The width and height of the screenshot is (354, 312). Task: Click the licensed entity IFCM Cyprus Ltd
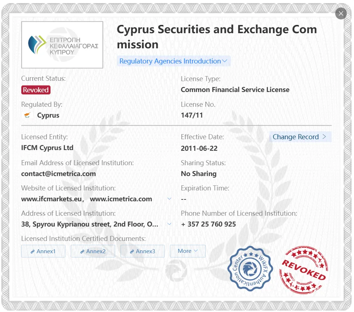coord(47,148)
